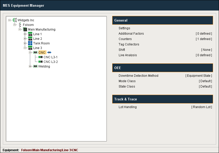Click the Welding cell group icon
Image resolution: width=219 pixels, height=153 pixels.
pyautogui.click(x=35, y=66)
